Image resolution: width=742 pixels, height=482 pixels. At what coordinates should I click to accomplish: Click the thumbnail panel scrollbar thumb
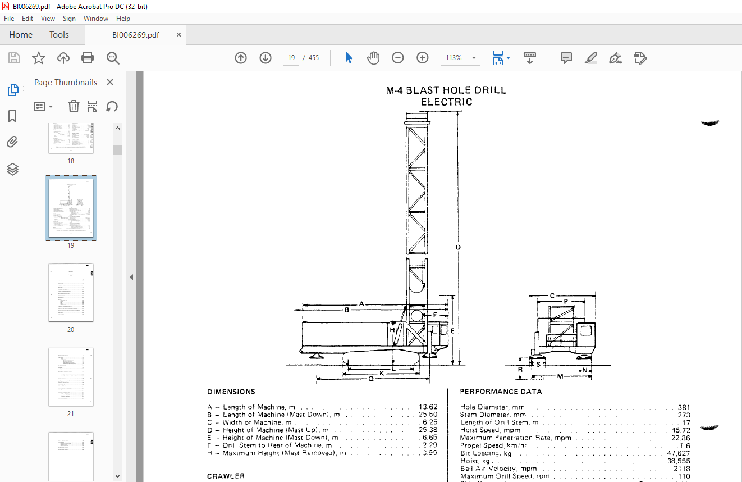117,150
